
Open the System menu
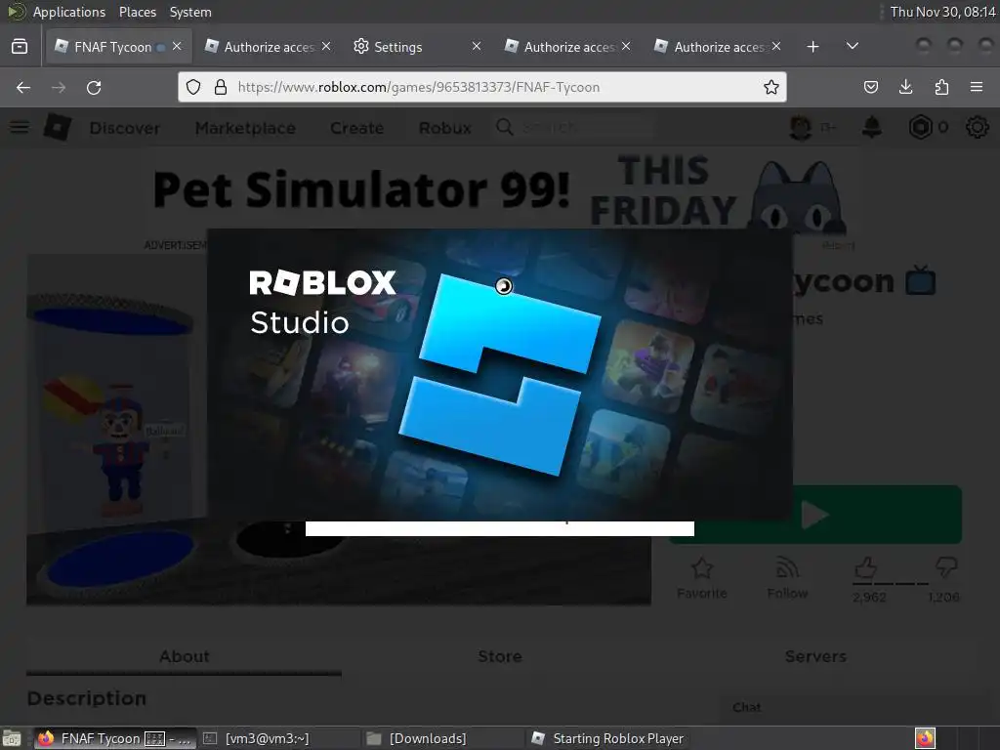pos(190,12)
